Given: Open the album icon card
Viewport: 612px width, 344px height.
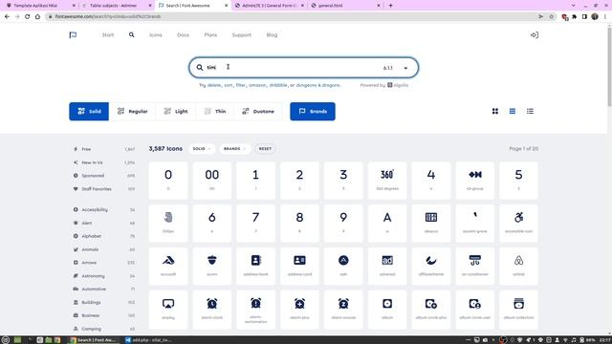Looking at the screenshot, I should (386, 310).
